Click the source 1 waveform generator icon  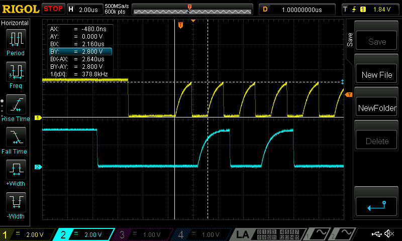[318, 234]
